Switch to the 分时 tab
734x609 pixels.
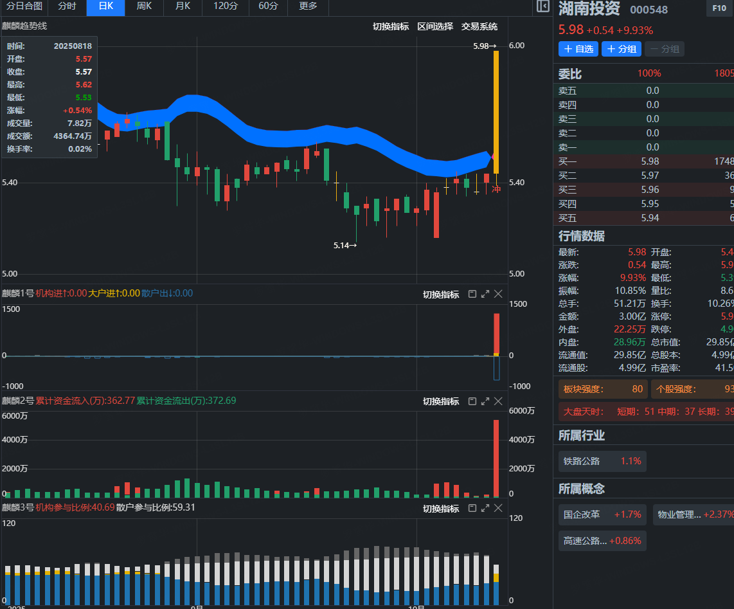[67, 6]
